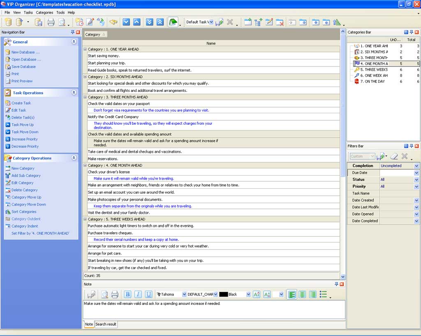The width and height of the screenshot is (421, 336).
Task: Toggle underline formatting in Note toolbar
Action: point(148,294)
